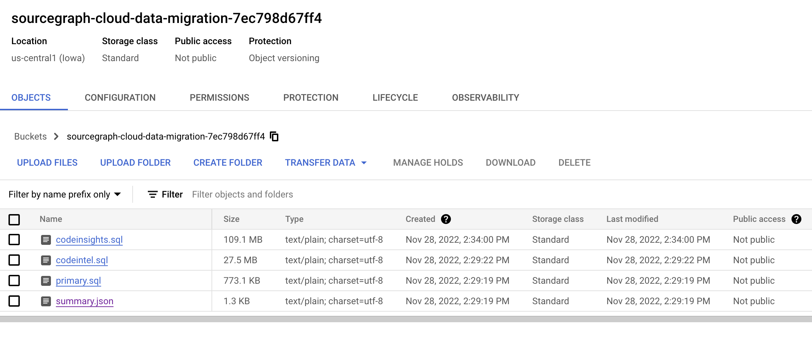Copy bucket name with the copy icon
Viewport: 812px width, 342px height.
pos(274,136)
